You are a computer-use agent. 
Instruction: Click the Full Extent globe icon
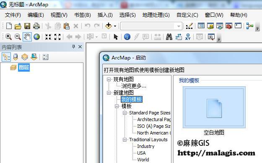pyautogui.click(x=36, y=37)
